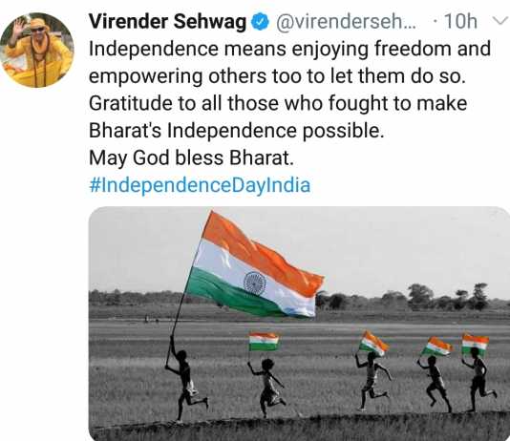The width and height of the screenshot is (510, 441).
Task: Open the #IndependenceDayIndia hashtag
Action: coord(200,185)
